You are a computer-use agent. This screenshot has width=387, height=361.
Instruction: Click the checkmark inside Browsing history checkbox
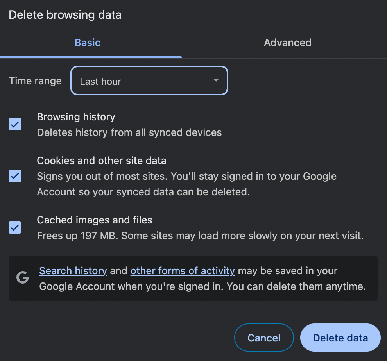pos(14,124)
